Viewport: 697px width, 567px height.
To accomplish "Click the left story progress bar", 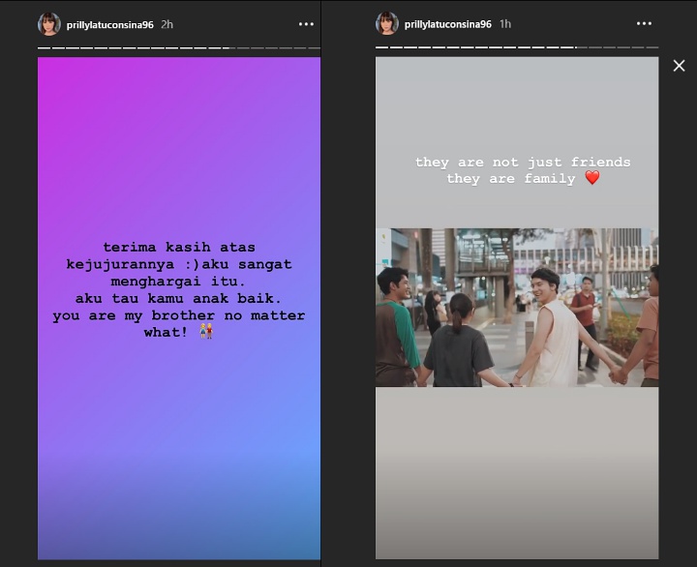I will tap(179, 47).
